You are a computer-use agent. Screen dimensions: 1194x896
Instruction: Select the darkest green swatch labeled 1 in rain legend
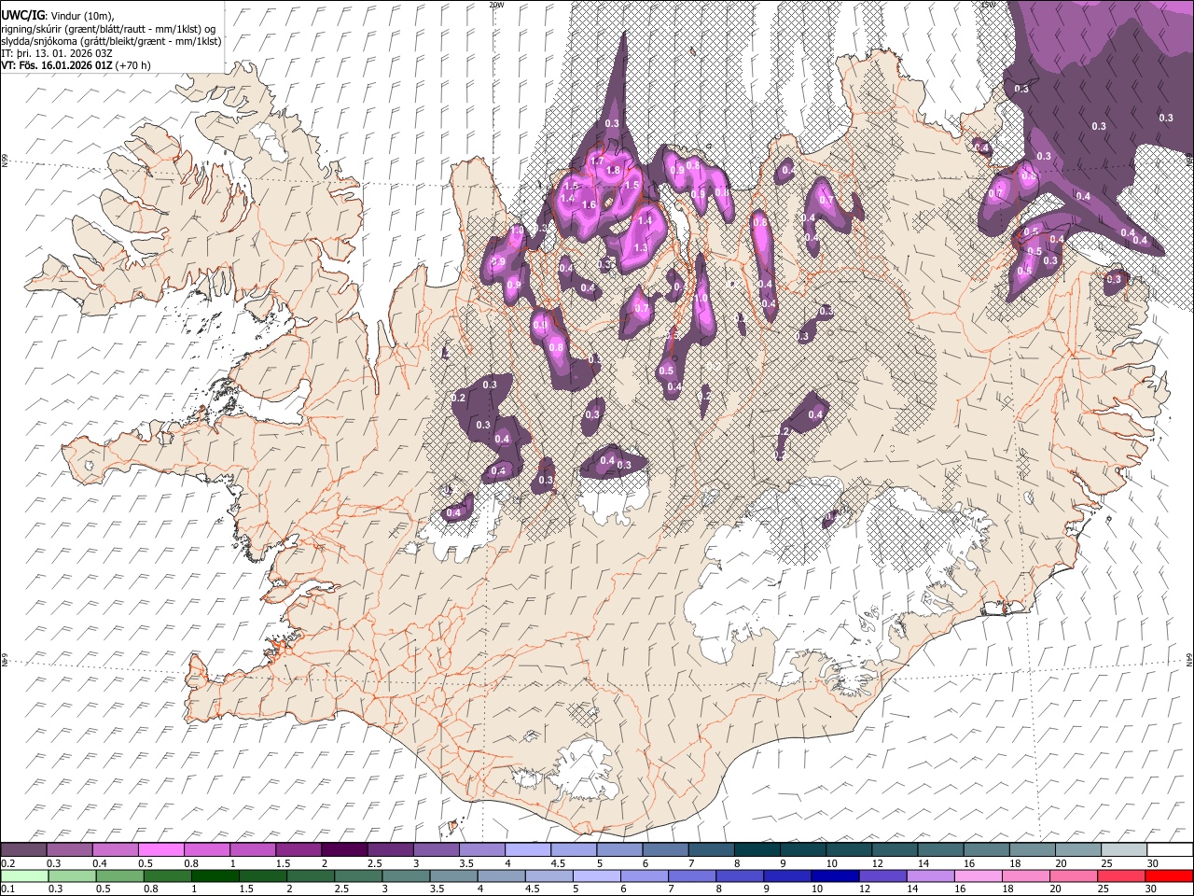215,875
